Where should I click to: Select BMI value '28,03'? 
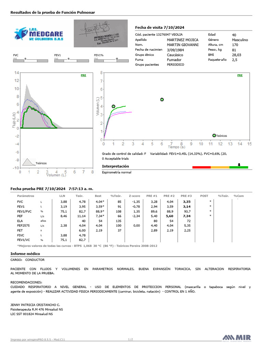point(237,55)
